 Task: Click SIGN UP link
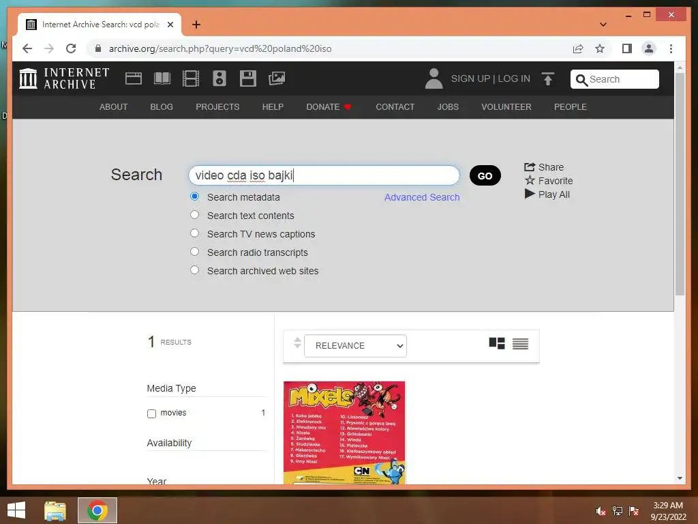[x=470, y=79]
